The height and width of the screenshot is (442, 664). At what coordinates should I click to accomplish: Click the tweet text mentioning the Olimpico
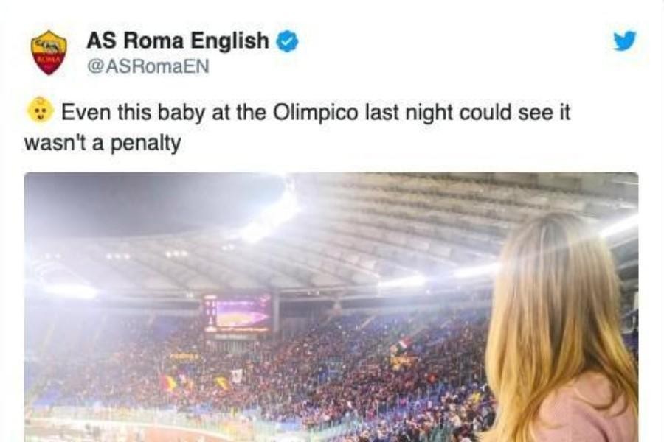(297, 127)
